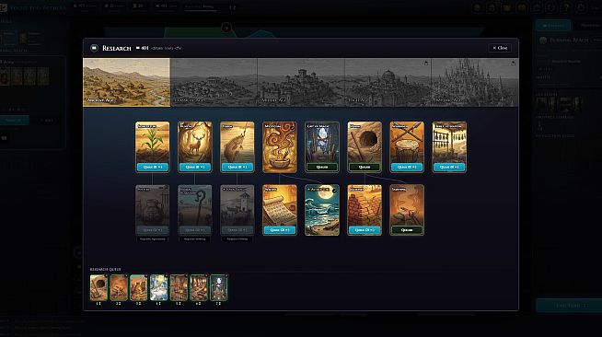
Task: Click the 401 research points counter
Action: [x=143, y=48]
